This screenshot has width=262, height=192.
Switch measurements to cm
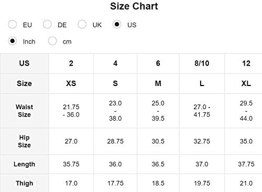coord(52,41)
